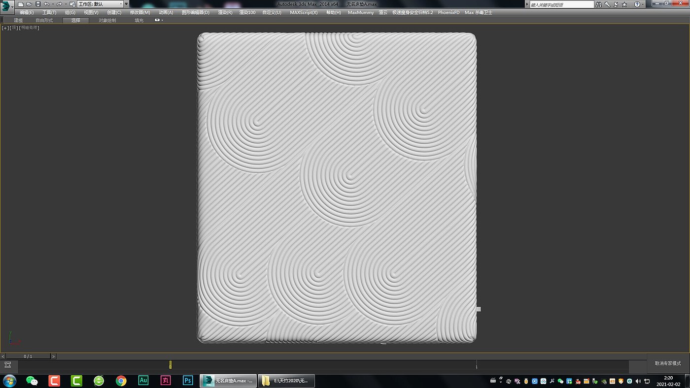690x388 pixels.
Task: Open the 工作区: 默认 workspace dropdown
Action: pyautogui.click(x=100, y=4)
